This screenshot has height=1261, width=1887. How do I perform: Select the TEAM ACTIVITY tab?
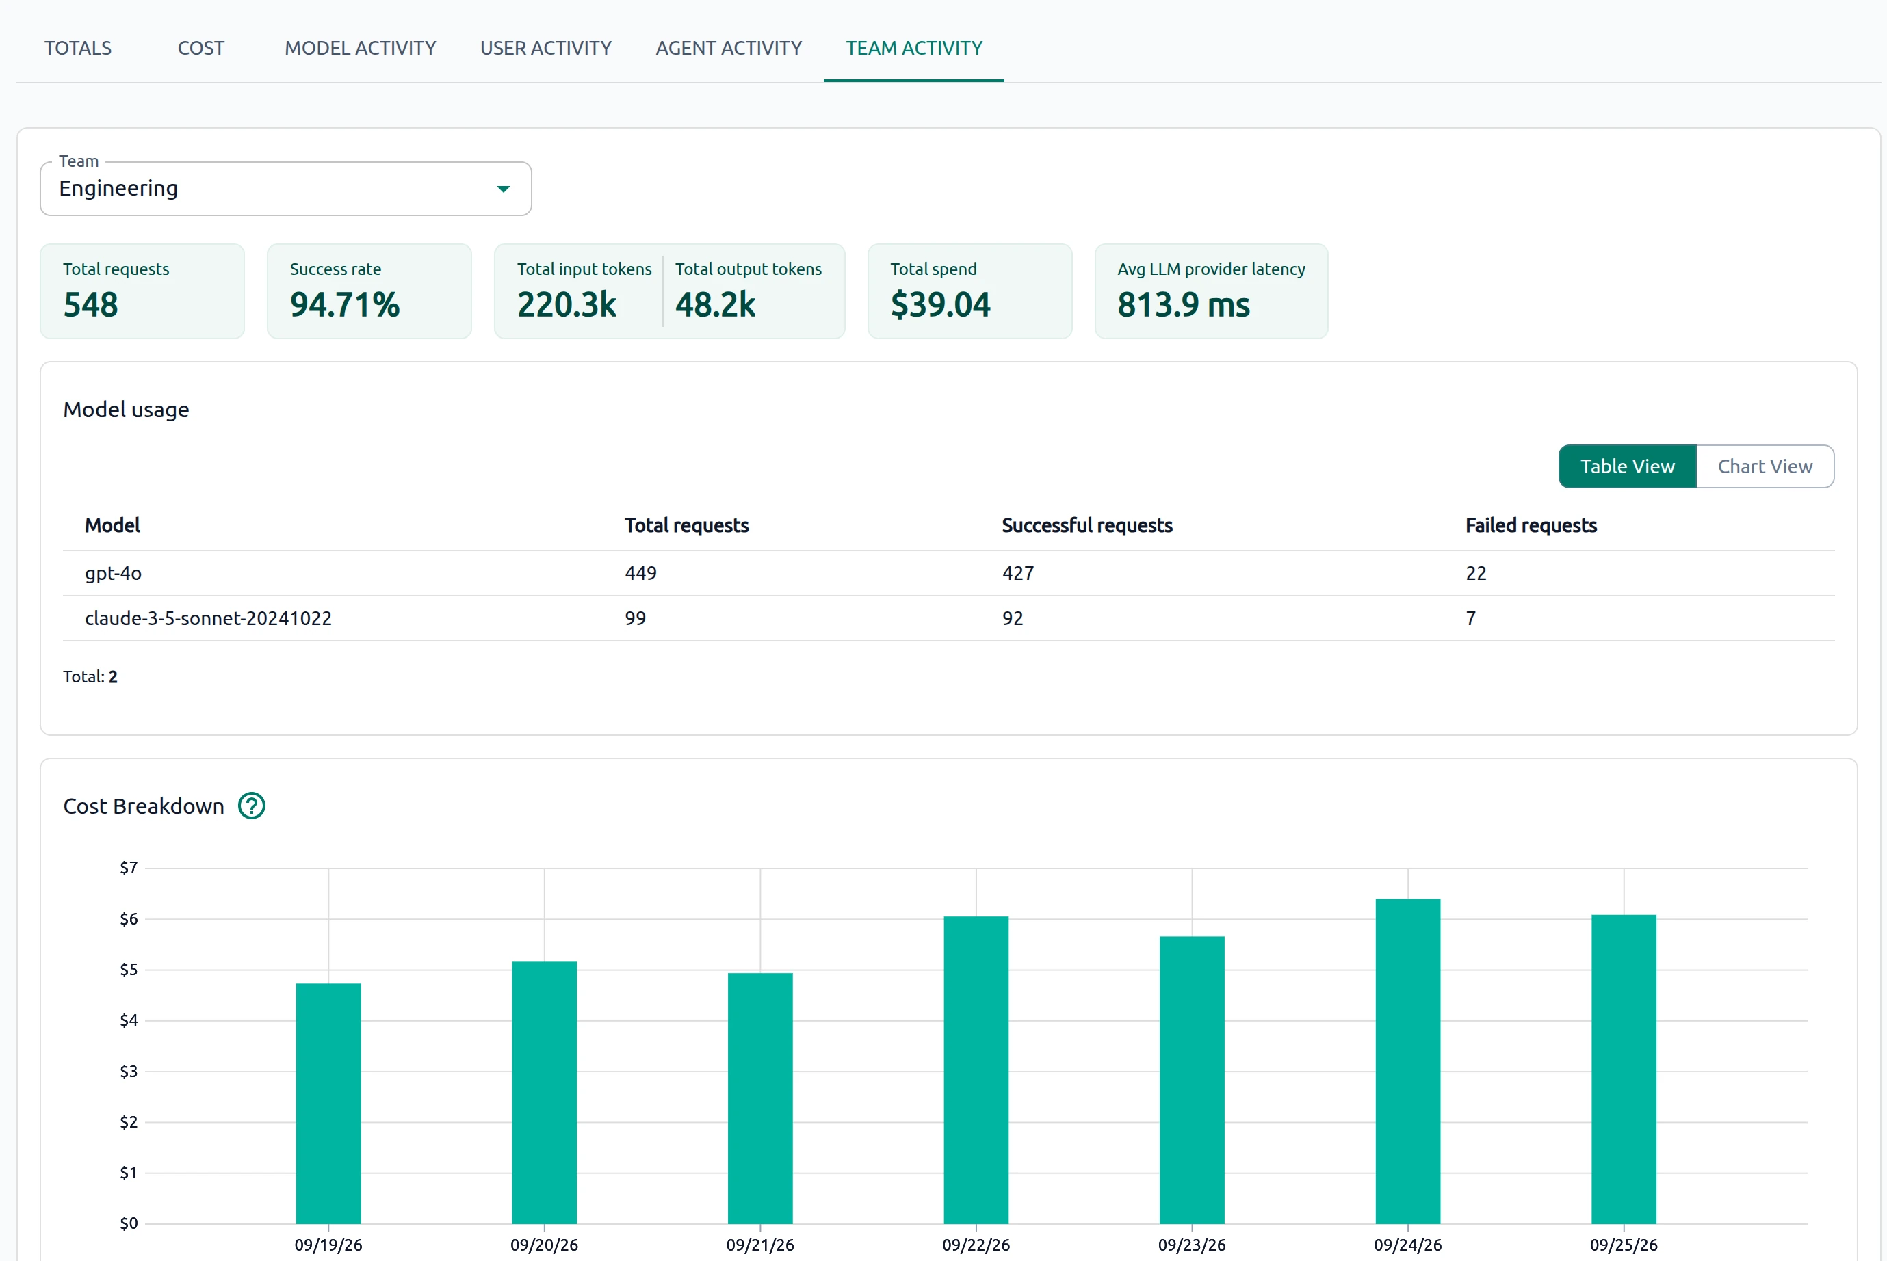[x=914, y=49]
